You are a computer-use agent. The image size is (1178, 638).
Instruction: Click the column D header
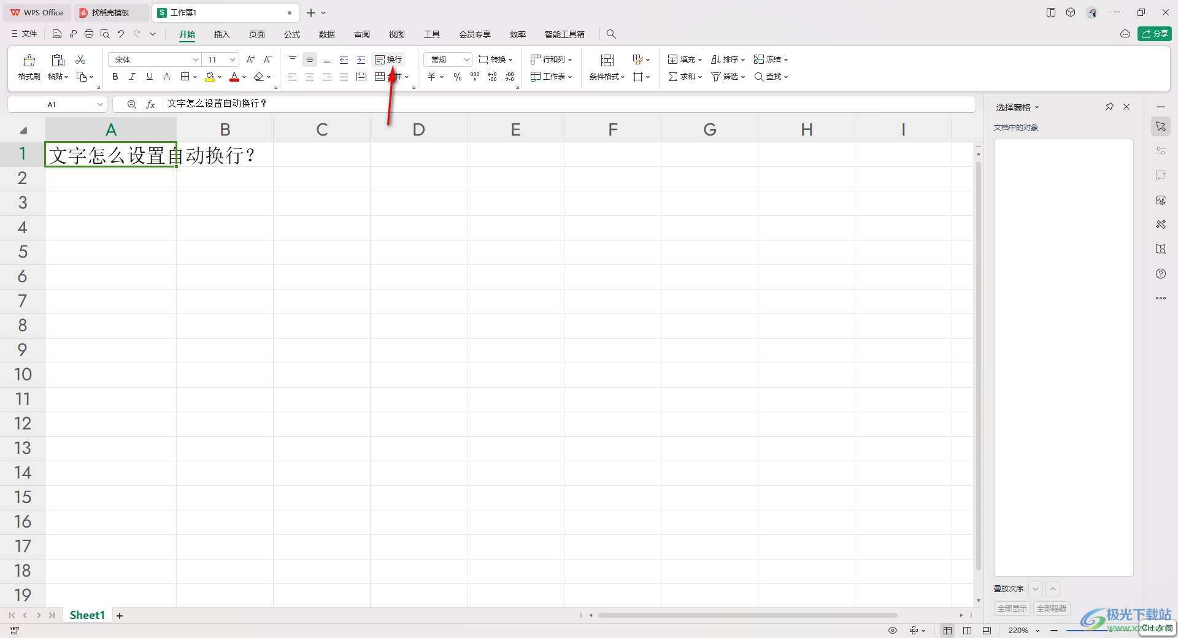click(419, 129)
